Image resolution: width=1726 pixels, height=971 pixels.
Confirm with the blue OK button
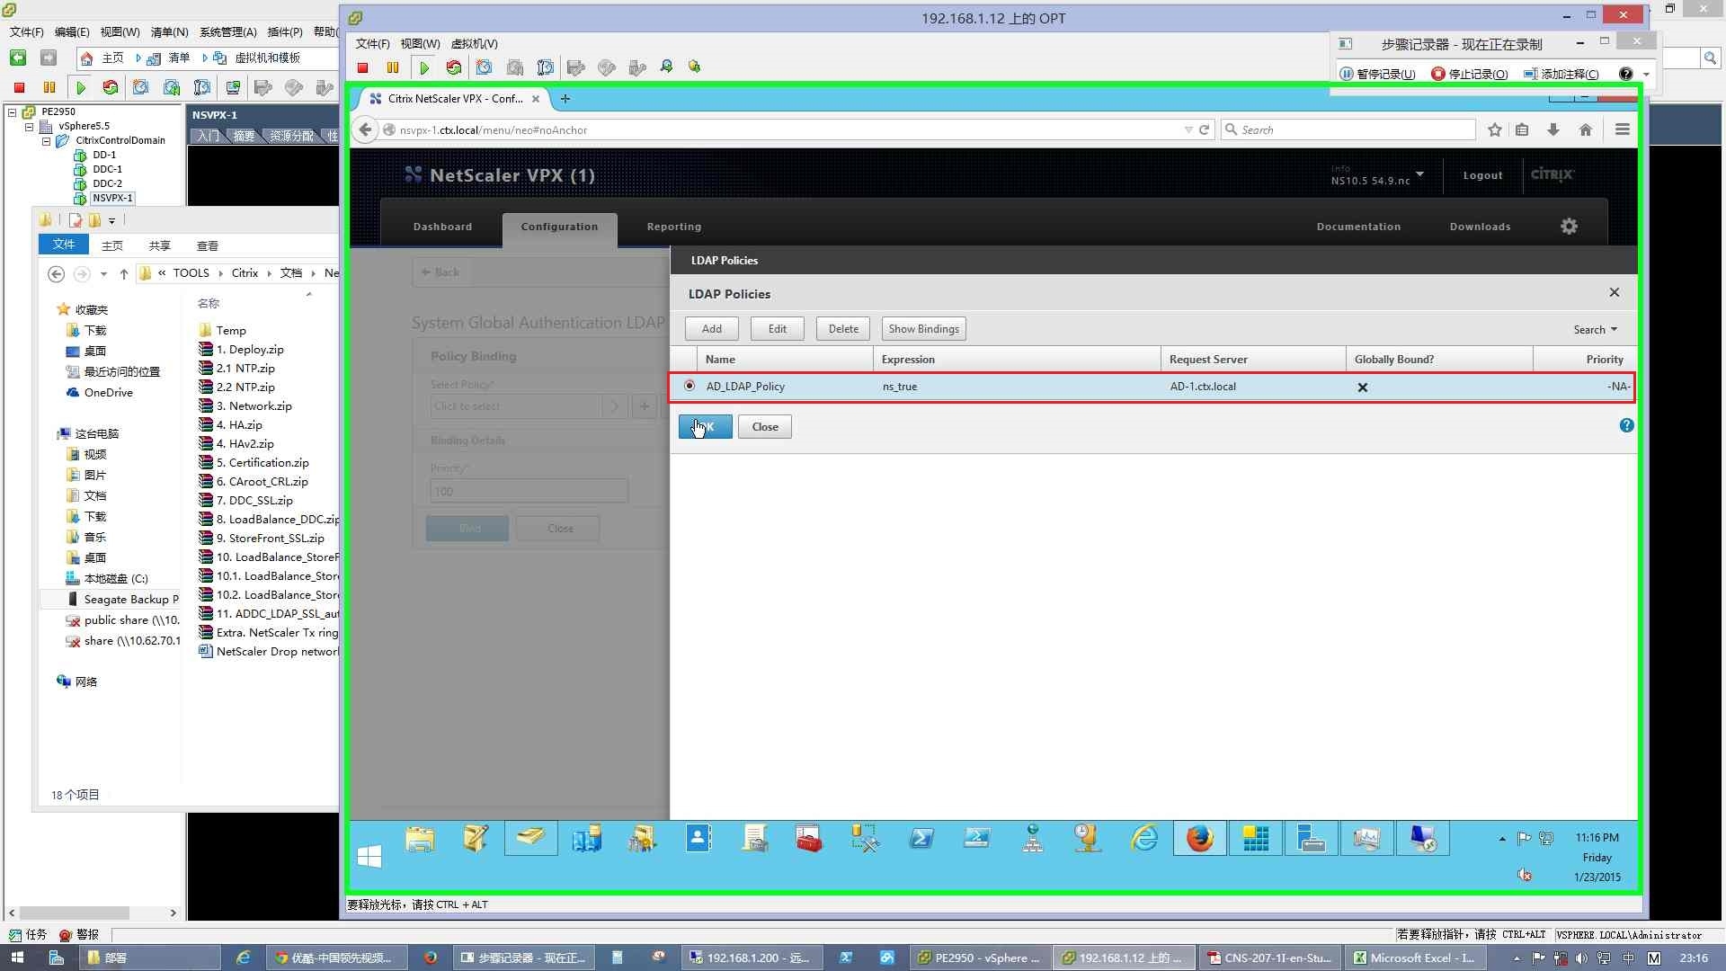pyautogui.click(x=705, y=427)
